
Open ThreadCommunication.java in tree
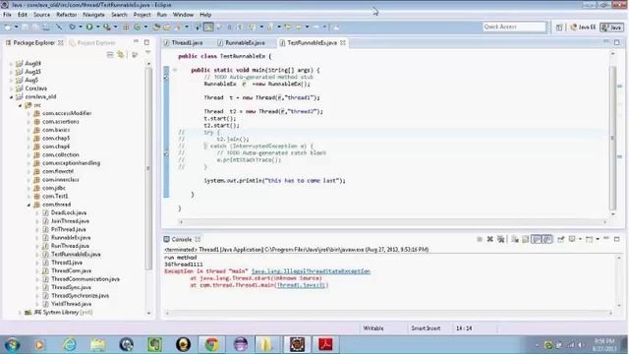[x=86, y=279]
